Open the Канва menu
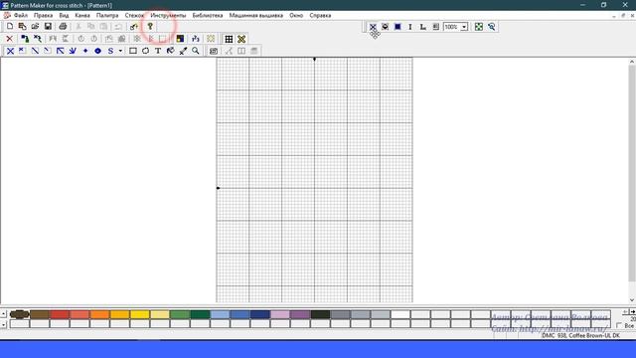The height and width of the screenshot is (358, 636). [82, 16]
